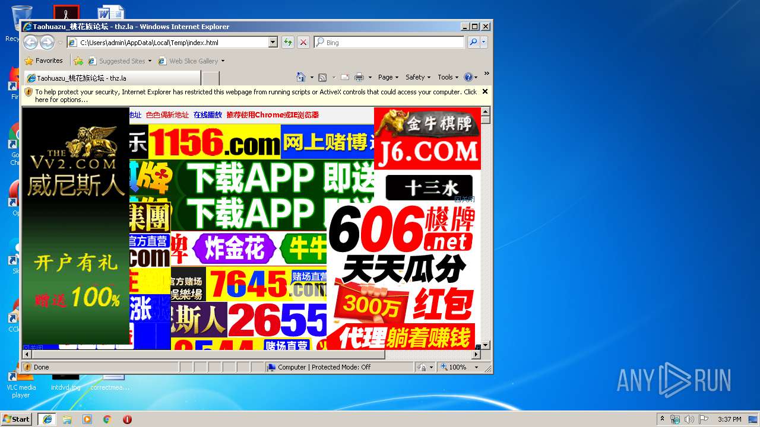Screen dimensions: 760x427
Task: Open the Tools menu
Action: (x=448, y=77)
